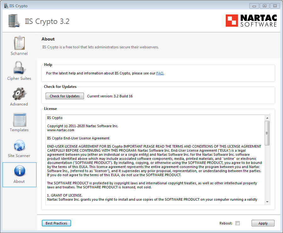Click the title bar IIS Crypto app icon
The width and height of the screenshot is (283, 233).
(5, 6)
